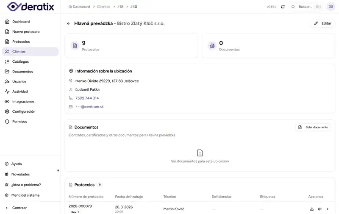
Task: Click the Fecha del trabajo column header
Action: 129,197
